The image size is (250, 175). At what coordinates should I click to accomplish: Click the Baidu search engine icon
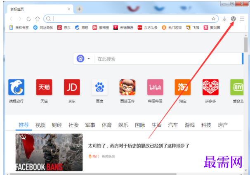tap(80, 59)
